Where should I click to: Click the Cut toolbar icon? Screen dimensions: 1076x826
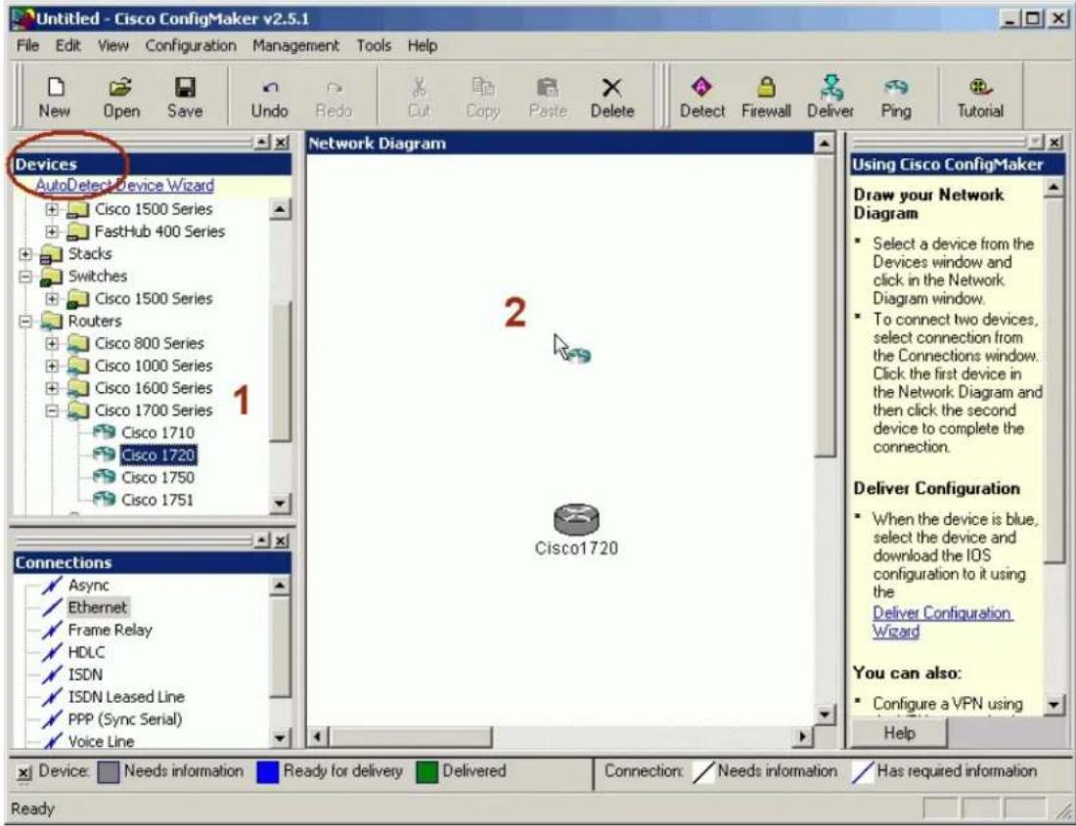[419, 97]
